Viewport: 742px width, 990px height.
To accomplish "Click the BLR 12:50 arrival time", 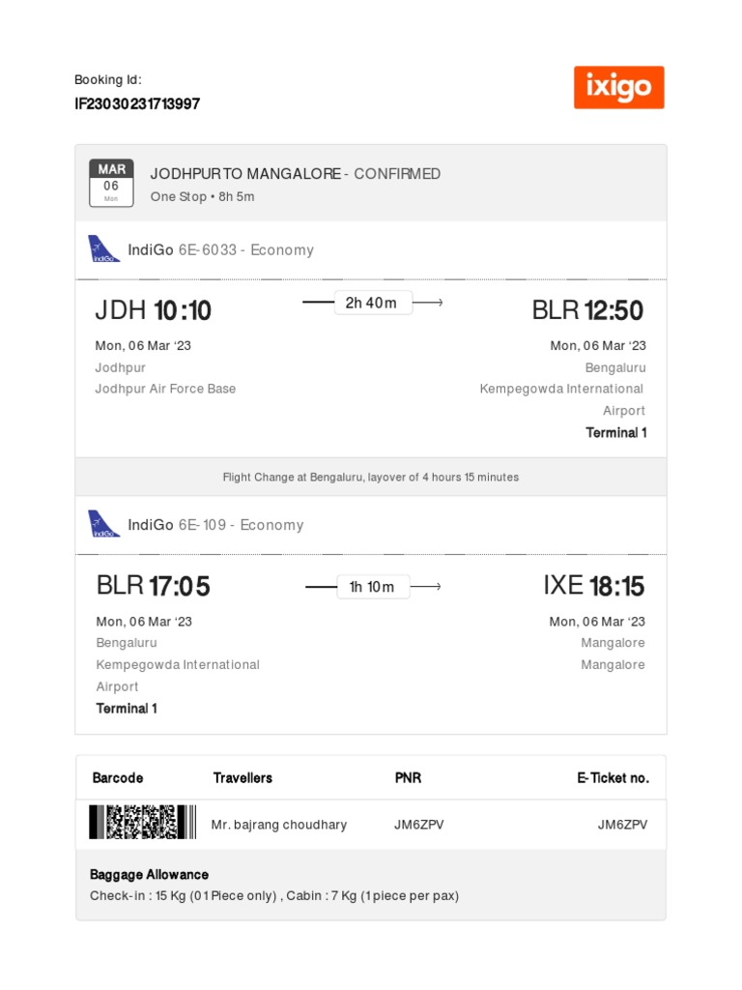I will point(587,310).
